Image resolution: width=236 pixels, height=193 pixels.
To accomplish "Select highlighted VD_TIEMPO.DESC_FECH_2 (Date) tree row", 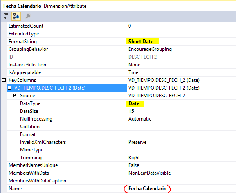I will (x=67, y=88).
